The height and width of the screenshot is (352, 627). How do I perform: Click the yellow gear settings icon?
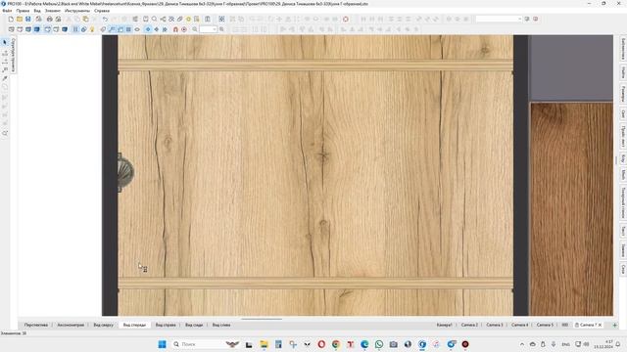(188, 20)
